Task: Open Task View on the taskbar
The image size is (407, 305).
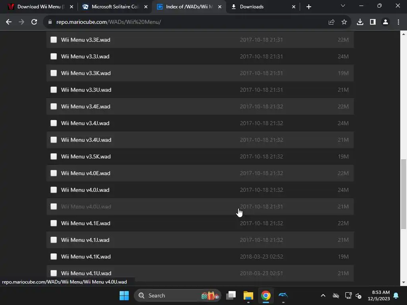Action: (231, 295)
